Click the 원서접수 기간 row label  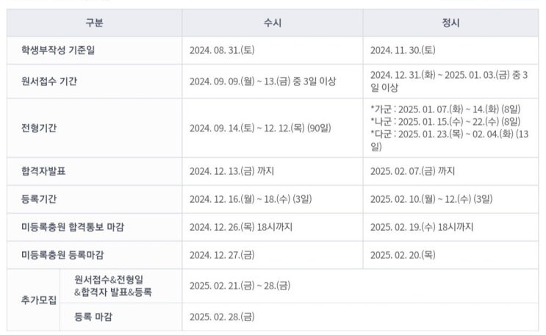point(49,81)
